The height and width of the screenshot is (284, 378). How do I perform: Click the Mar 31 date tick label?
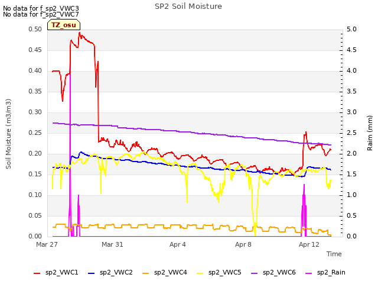pyautogui.click(x=112, y=244)
